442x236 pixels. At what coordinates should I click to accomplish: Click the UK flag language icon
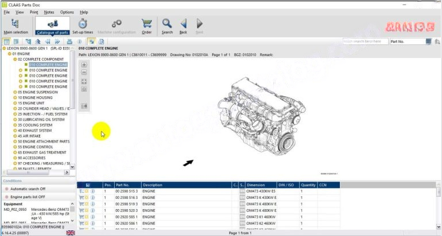(x=71, y=233)
